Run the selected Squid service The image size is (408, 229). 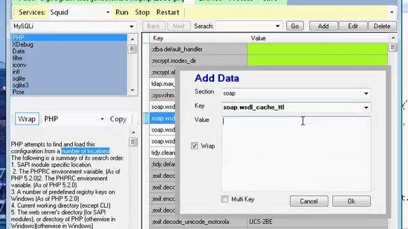[x=122, y=12]
